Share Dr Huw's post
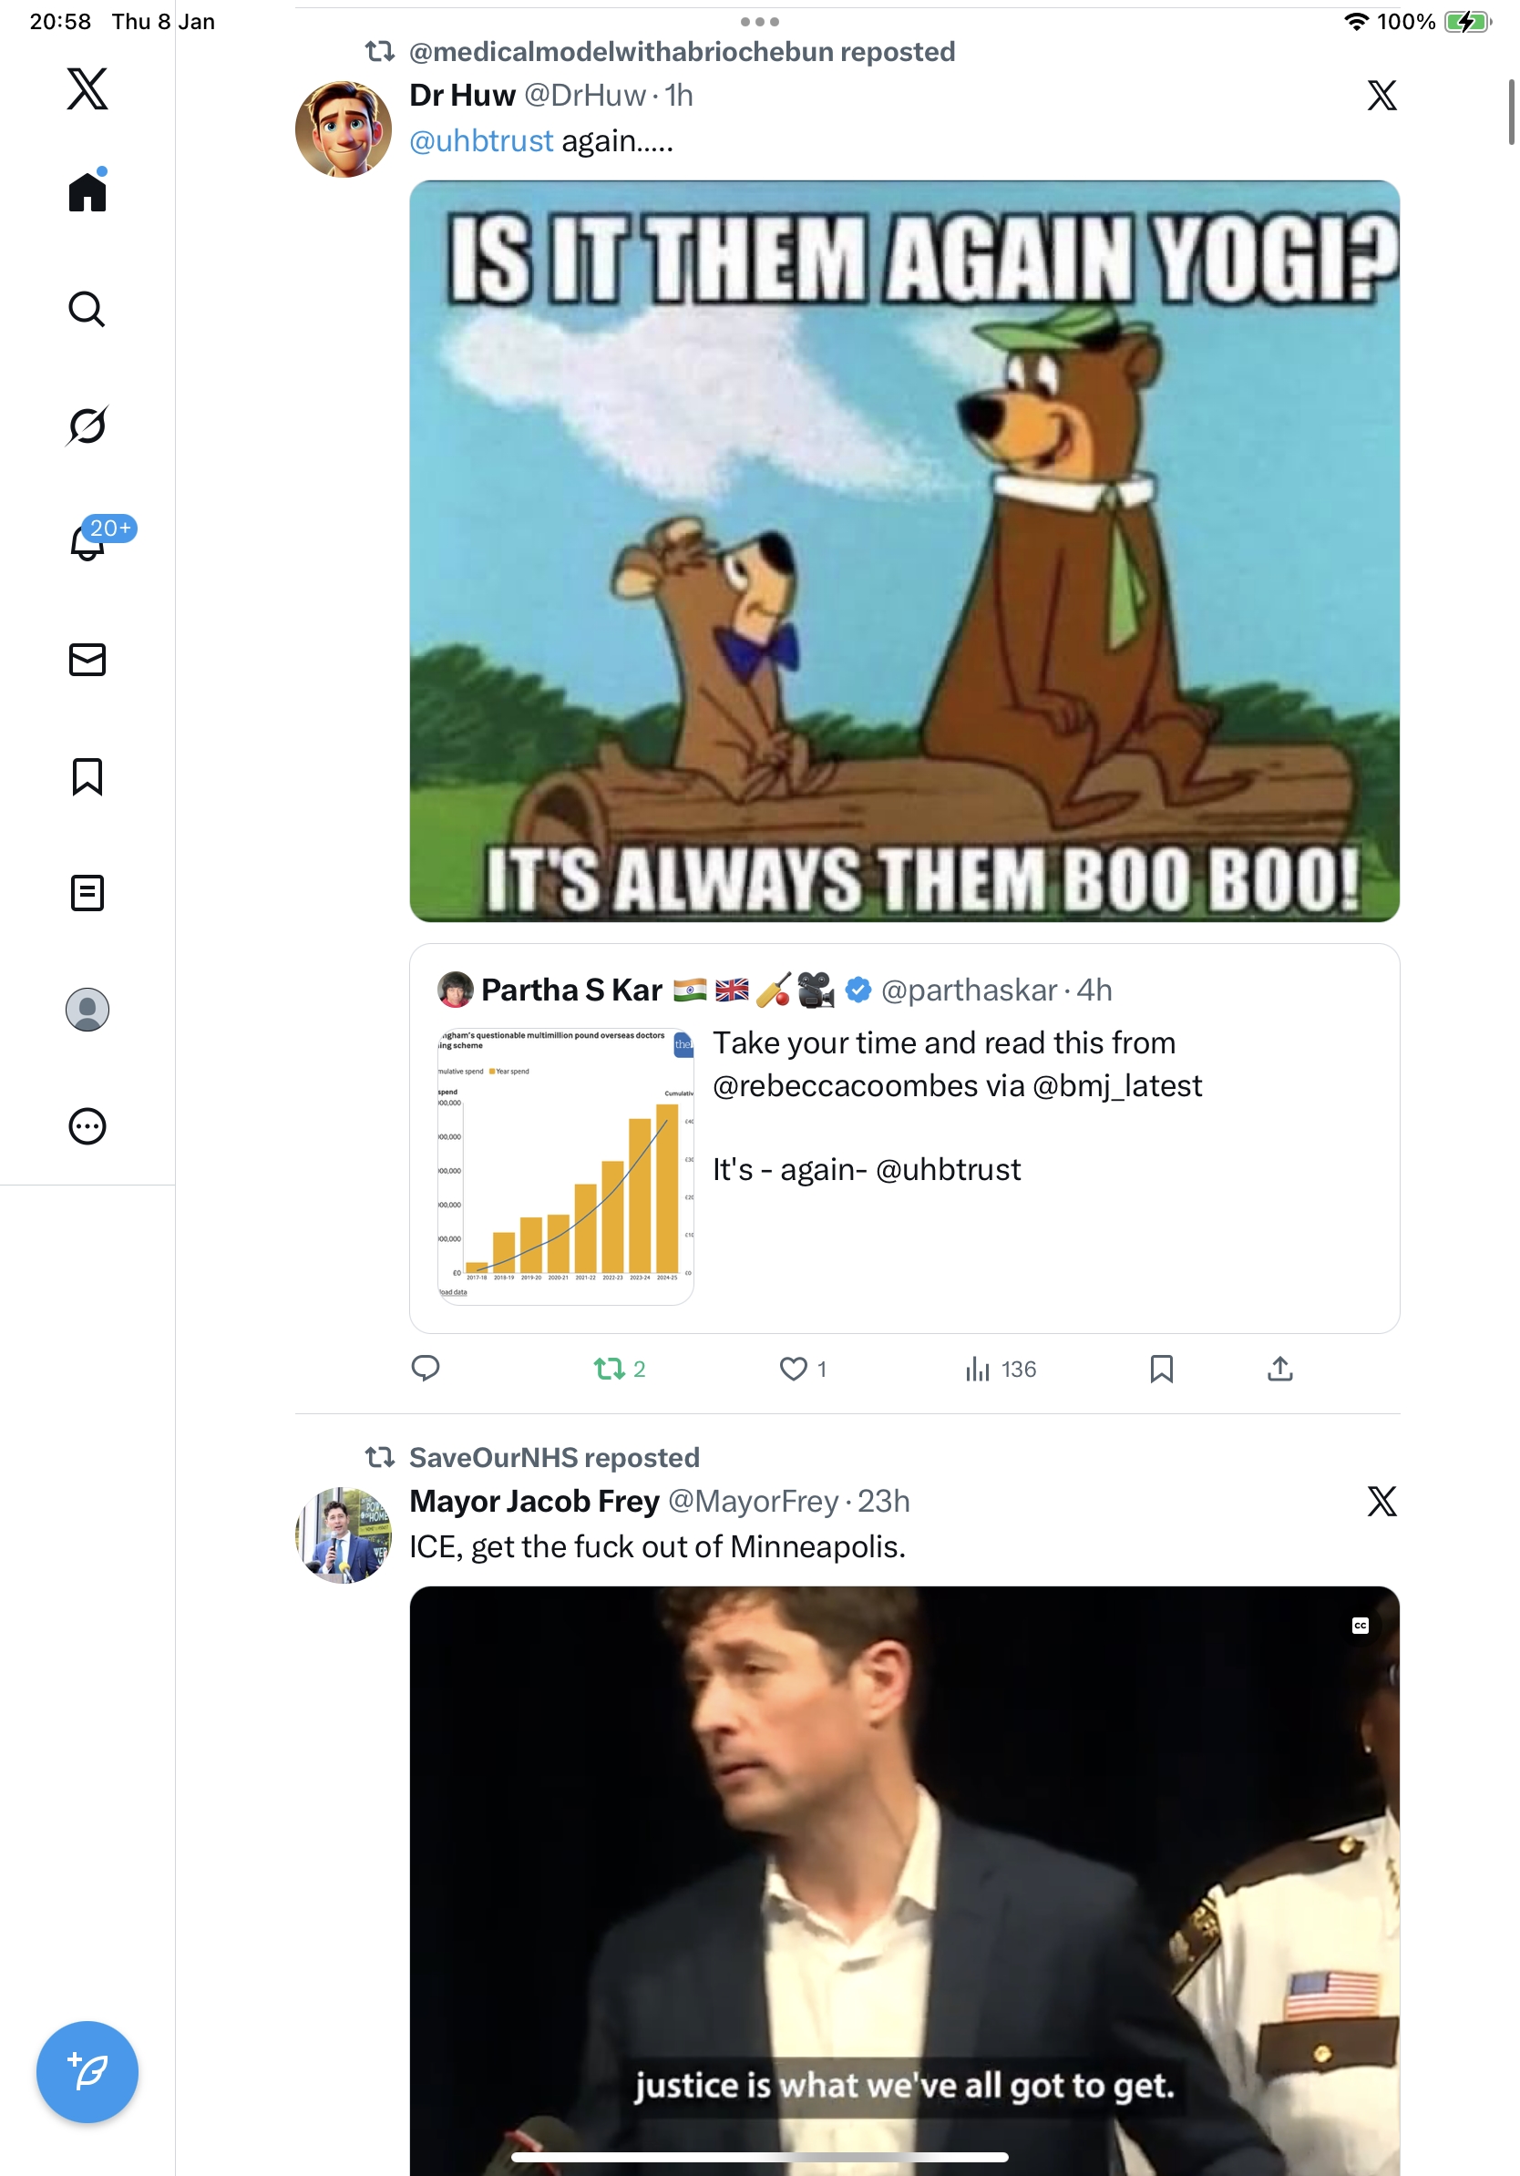This screenshot has height=2176, width=1520. pyautogui.click(x=1279, y=1369)
